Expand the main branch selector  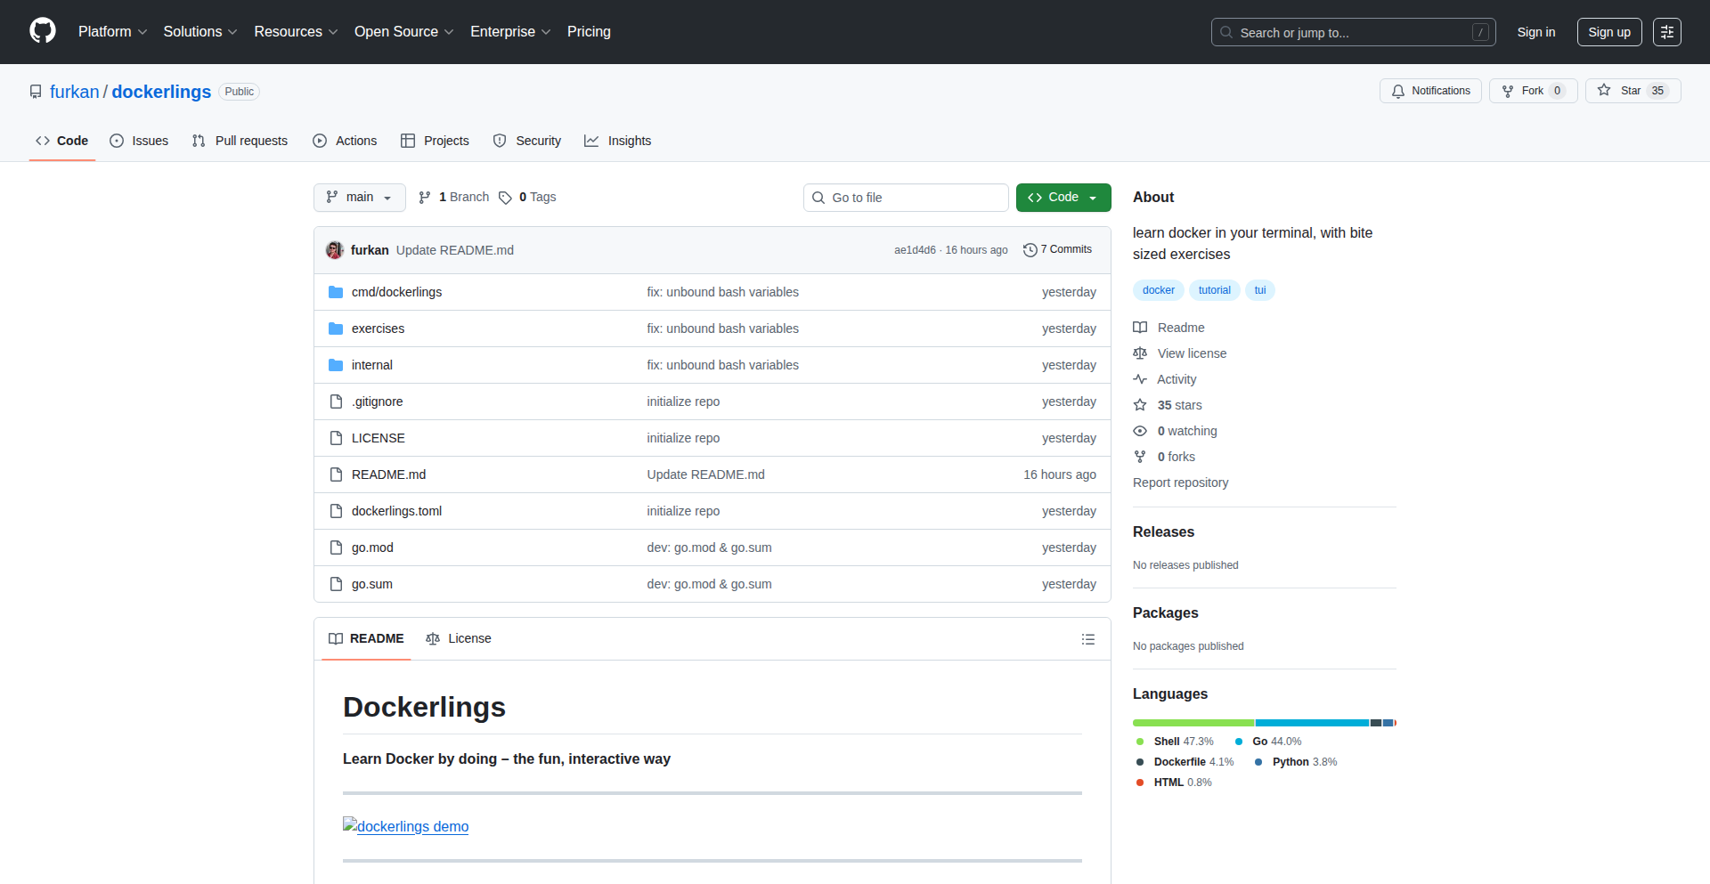click(359, 197)
